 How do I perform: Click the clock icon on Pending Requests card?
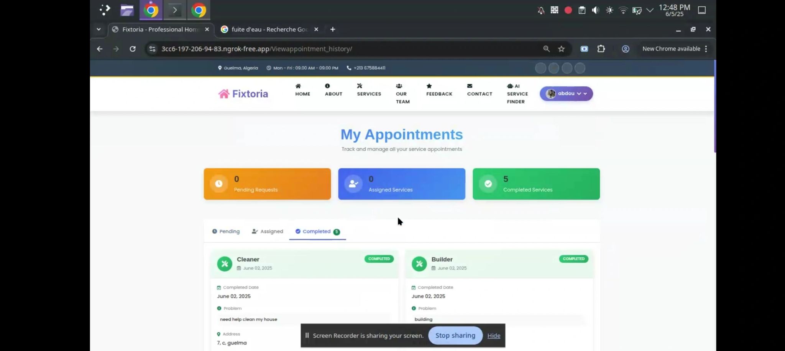click(x=218, y=184)
